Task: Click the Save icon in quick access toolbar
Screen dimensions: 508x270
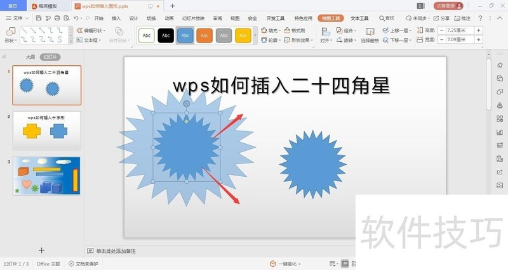Action: click(x=39, y=18)
